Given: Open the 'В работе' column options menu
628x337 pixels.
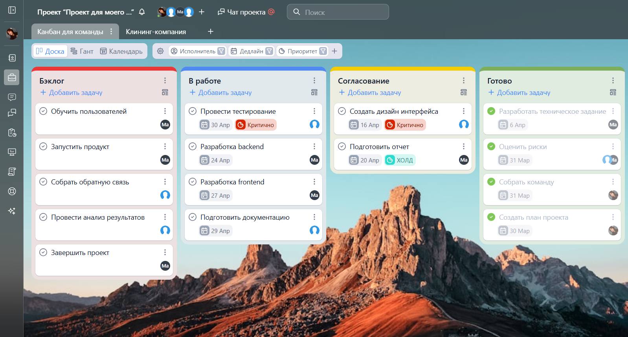Looking at the screenshot, I should [x=314, y=80].
